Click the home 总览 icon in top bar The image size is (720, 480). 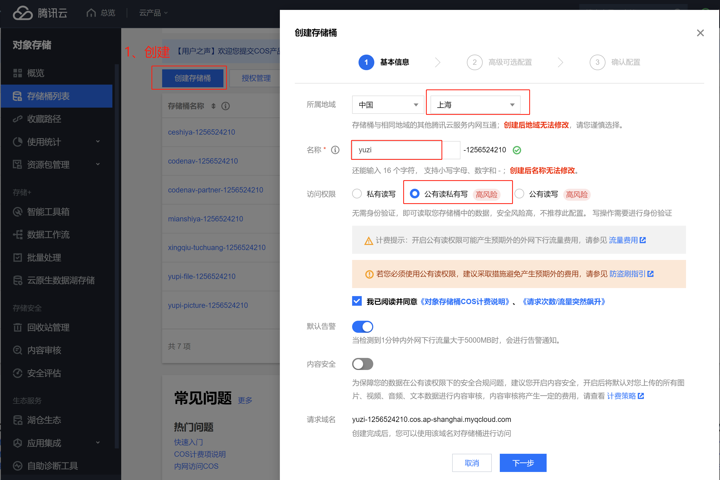[91, 13]
